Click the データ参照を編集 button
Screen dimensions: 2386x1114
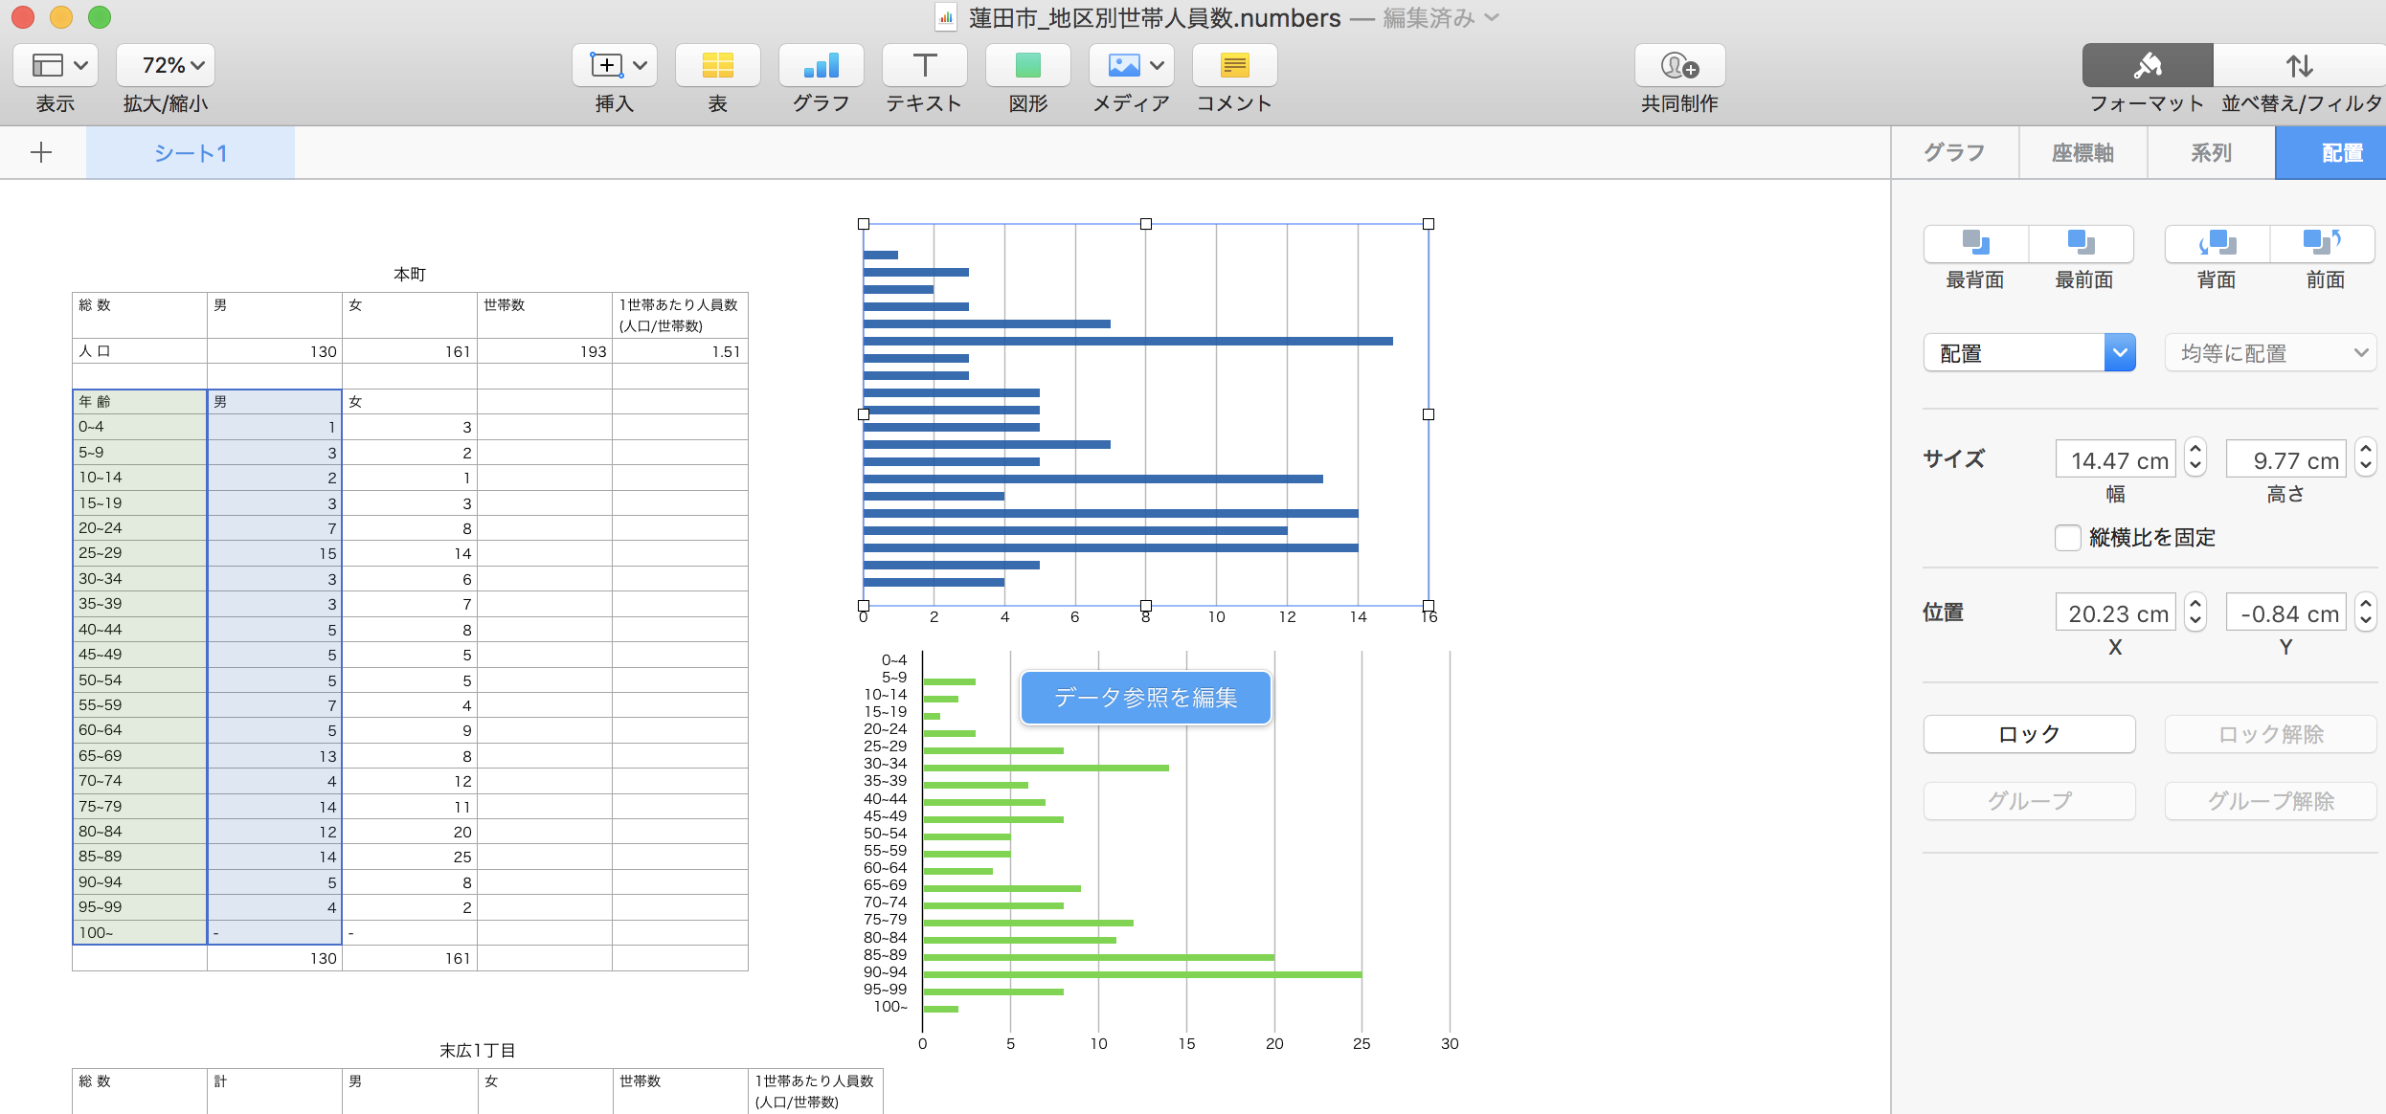tap(1145, 698)
